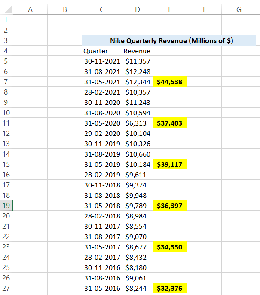Click revenue cell showing $9,061
260x295 pixels.
pyautogui.click(x=137, y=278)
